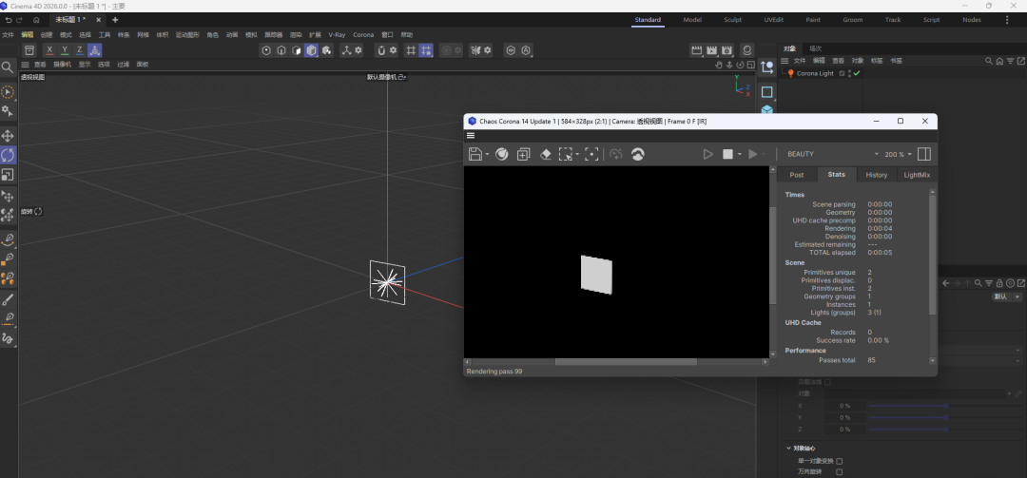The width and height of the screenshot is (1027, 478).
Task: Enable the 单一对象变换 checkbox
Action: point(839,461)
